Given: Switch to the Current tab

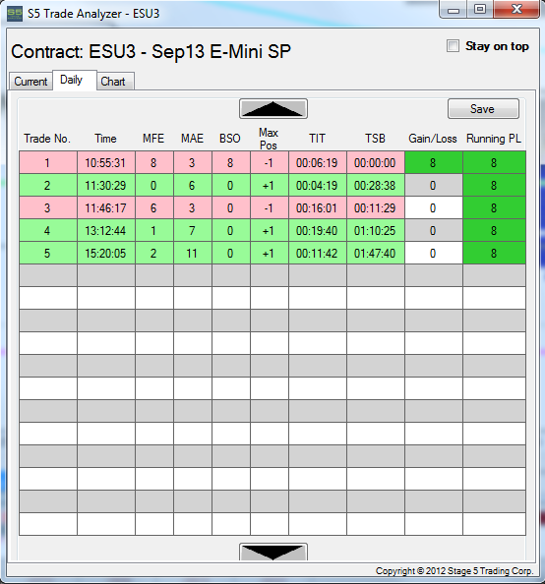Looking at the screenshot, I should click(30, 82).
